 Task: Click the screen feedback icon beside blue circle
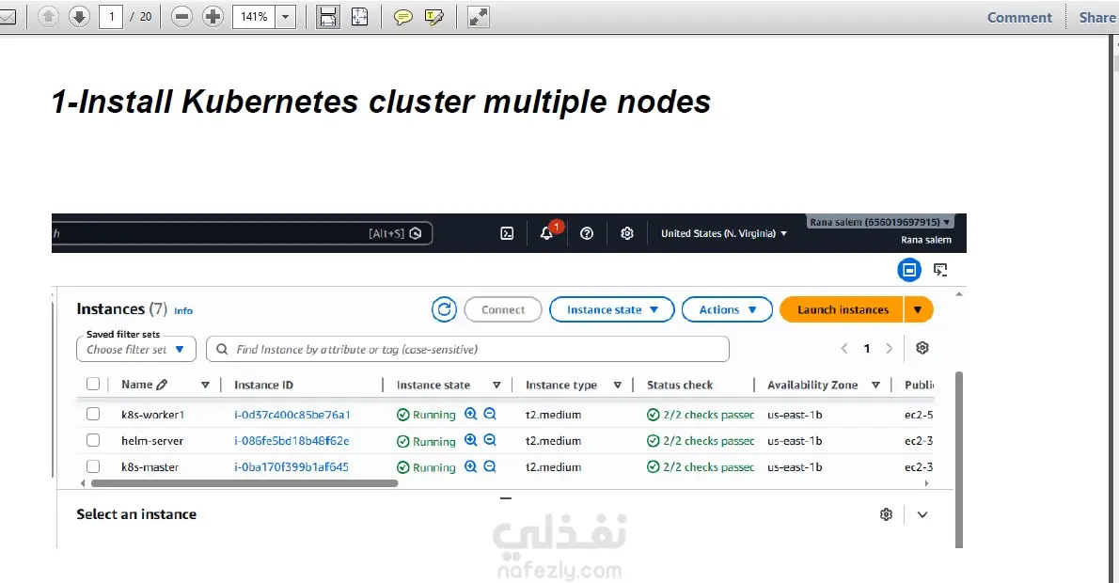tap(940, 270)
